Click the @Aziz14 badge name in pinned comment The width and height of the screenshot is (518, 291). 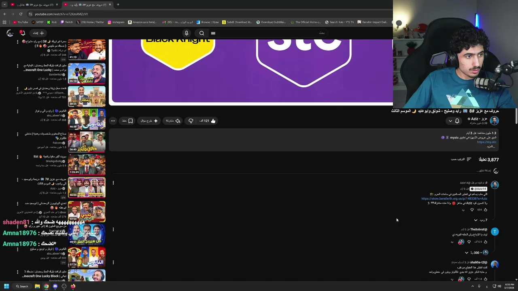tap(478, 189)
